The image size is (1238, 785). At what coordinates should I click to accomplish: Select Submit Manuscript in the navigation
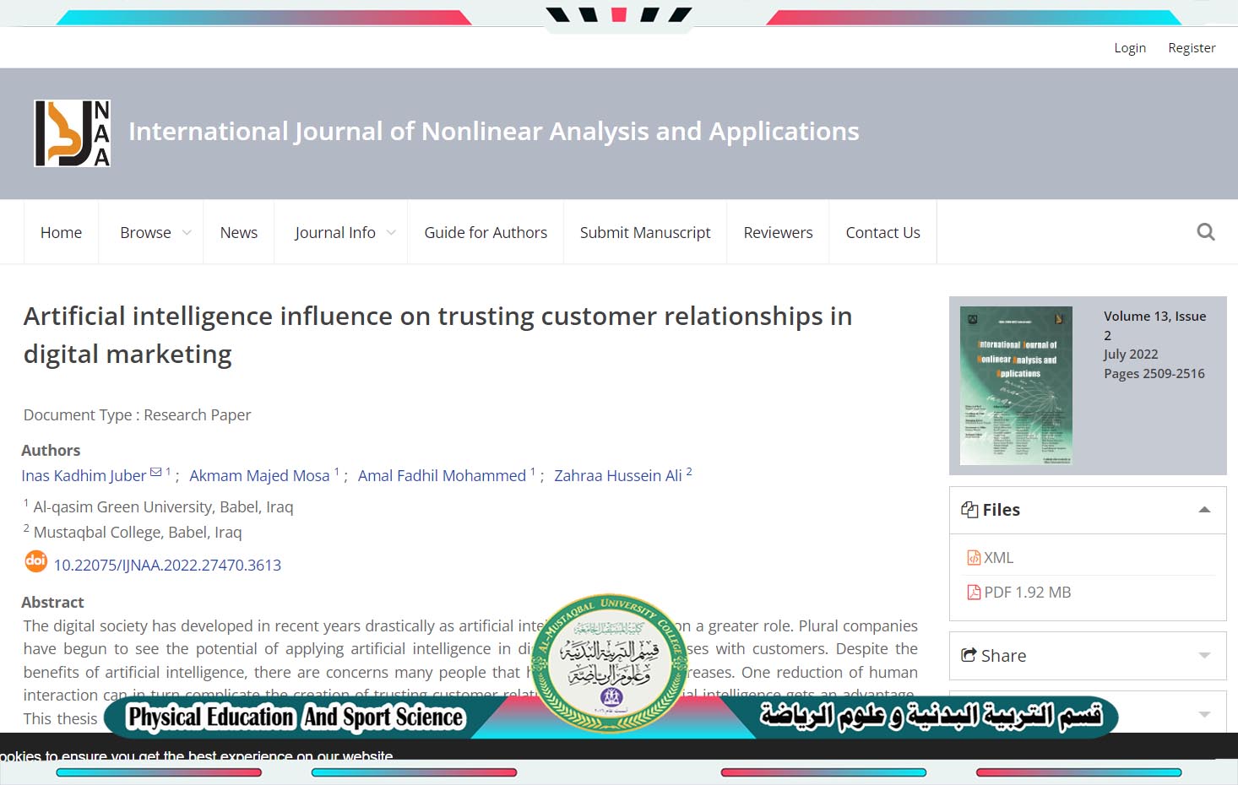pyautogui.click(x=645, y=232)
